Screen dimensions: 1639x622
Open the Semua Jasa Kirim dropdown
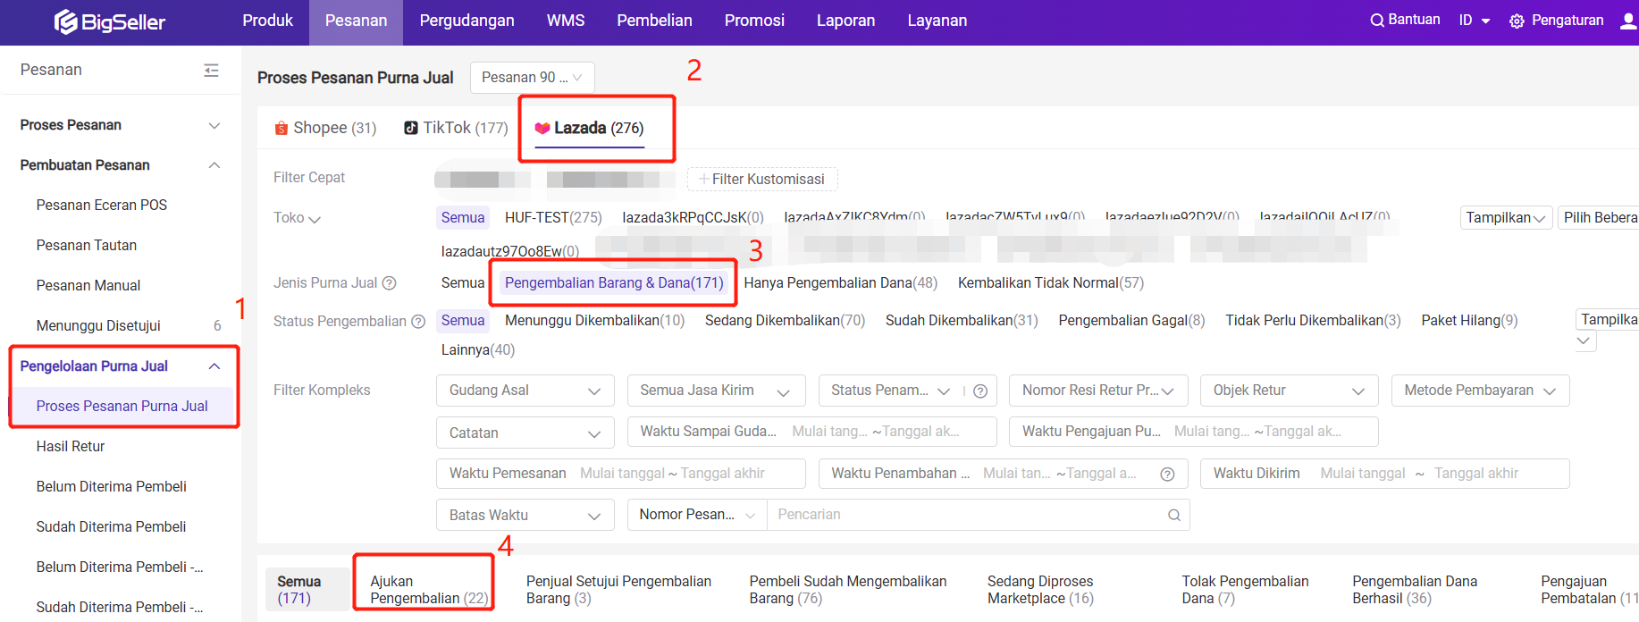click(716, 391)
